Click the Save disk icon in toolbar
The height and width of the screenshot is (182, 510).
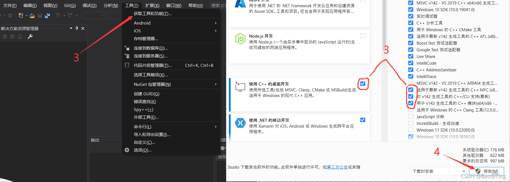click(x=40, y=16)
